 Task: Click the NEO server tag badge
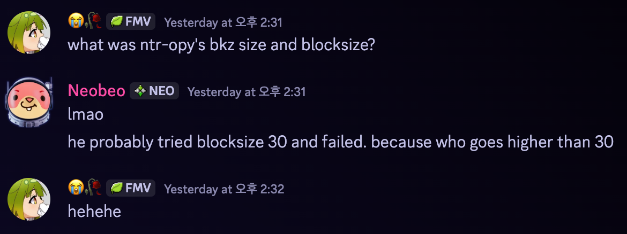(x=154, y=91)
